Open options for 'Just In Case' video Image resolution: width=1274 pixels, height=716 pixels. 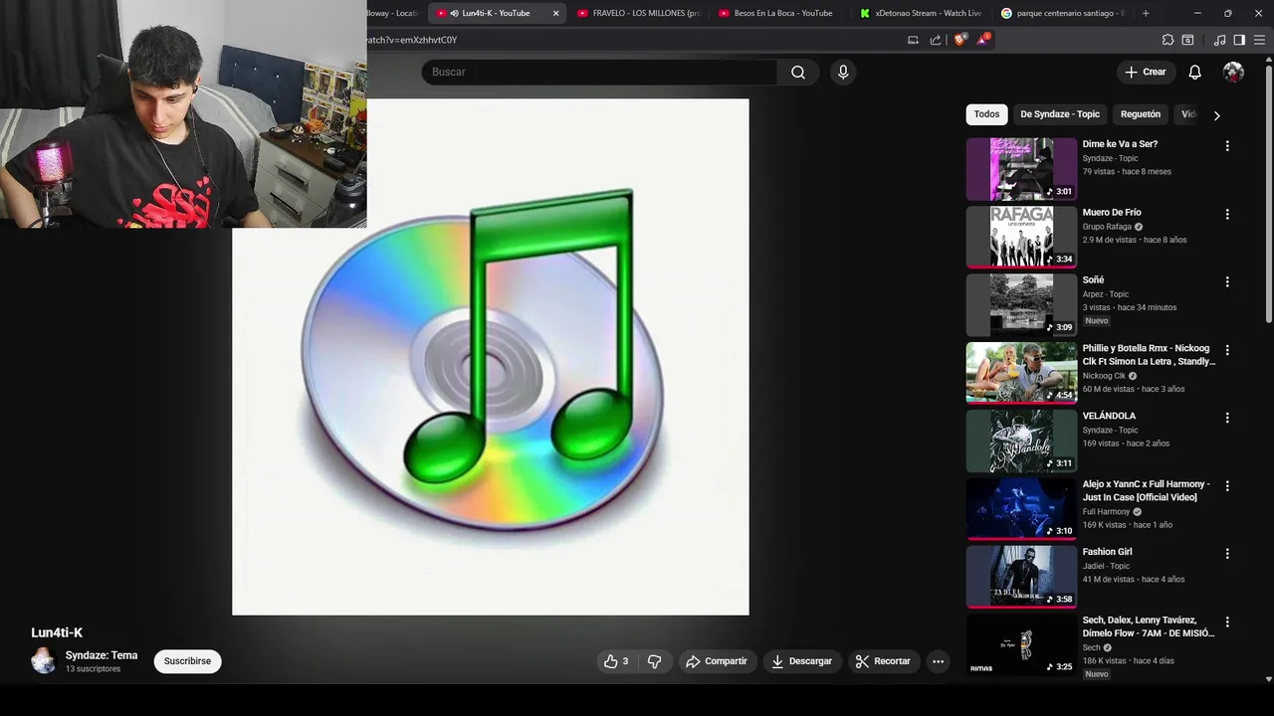tap(1227, 486)
